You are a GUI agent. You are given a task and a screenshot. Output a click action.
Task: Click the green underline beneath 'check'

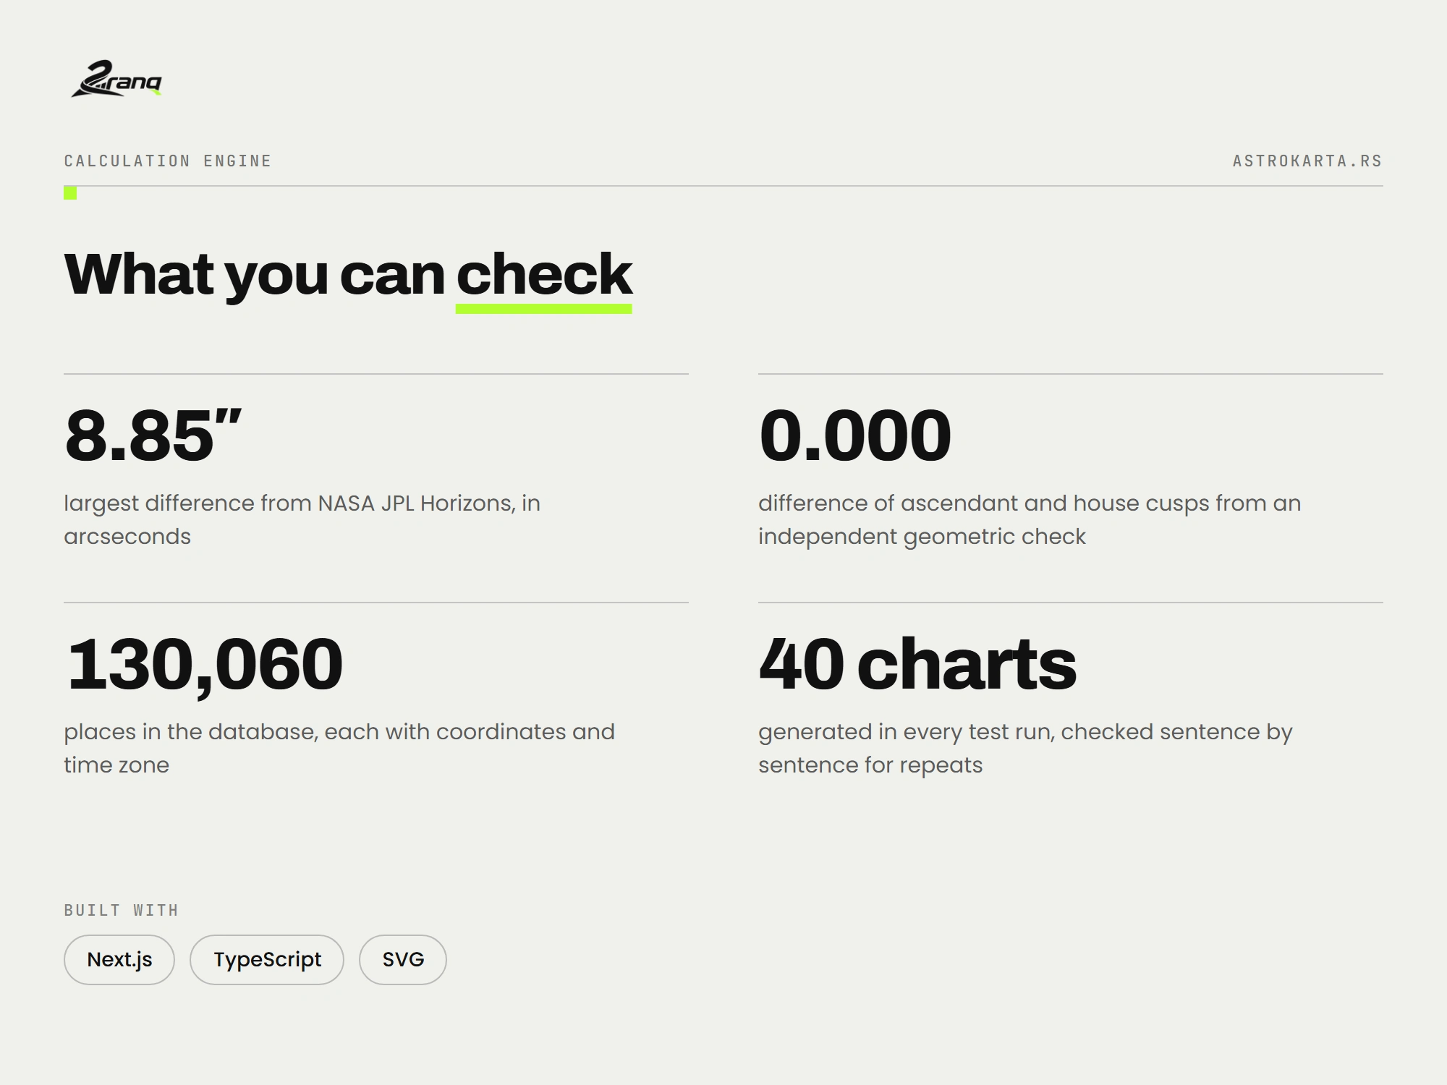544,309
